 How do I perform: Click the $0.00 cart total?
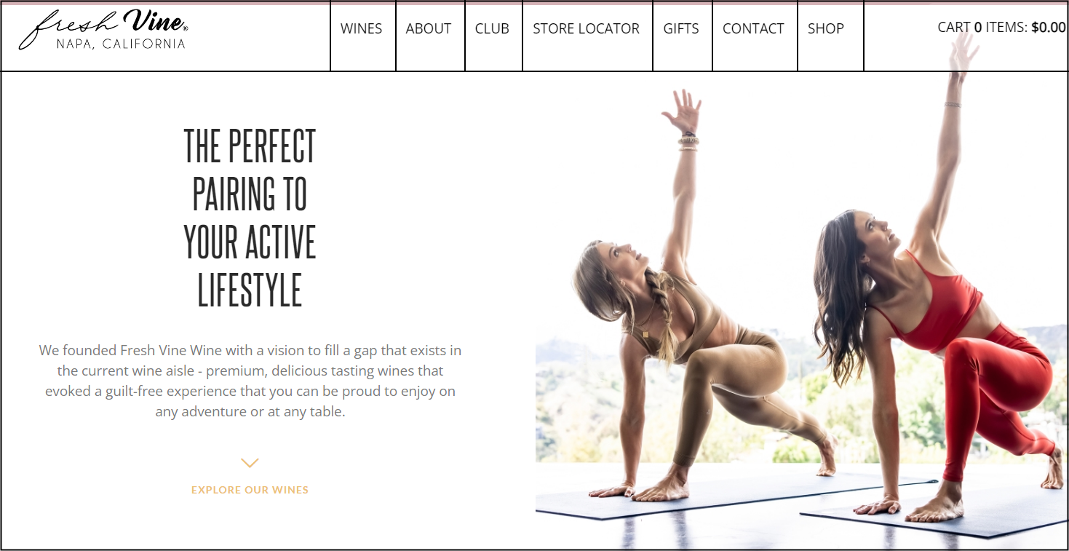tap(1049, 28)
